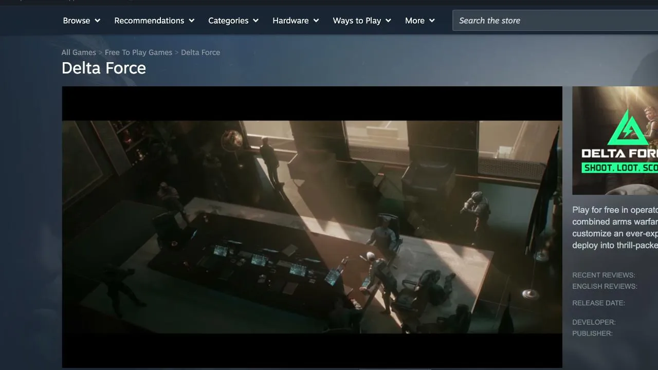Select the RECENT REVIEWS: label

604,275
